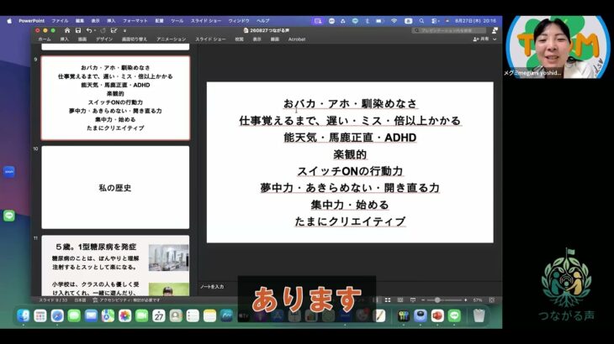Adjust the zoom slider handle
This screenshot has width=614, height=344.
[x=437, y=300]
